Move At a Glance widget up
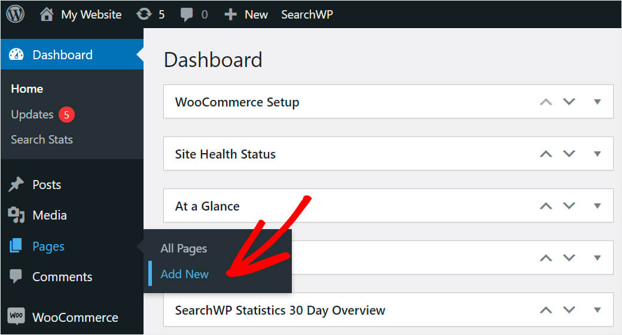The width and height of the screenshot is (622, 335). (546, 206)
